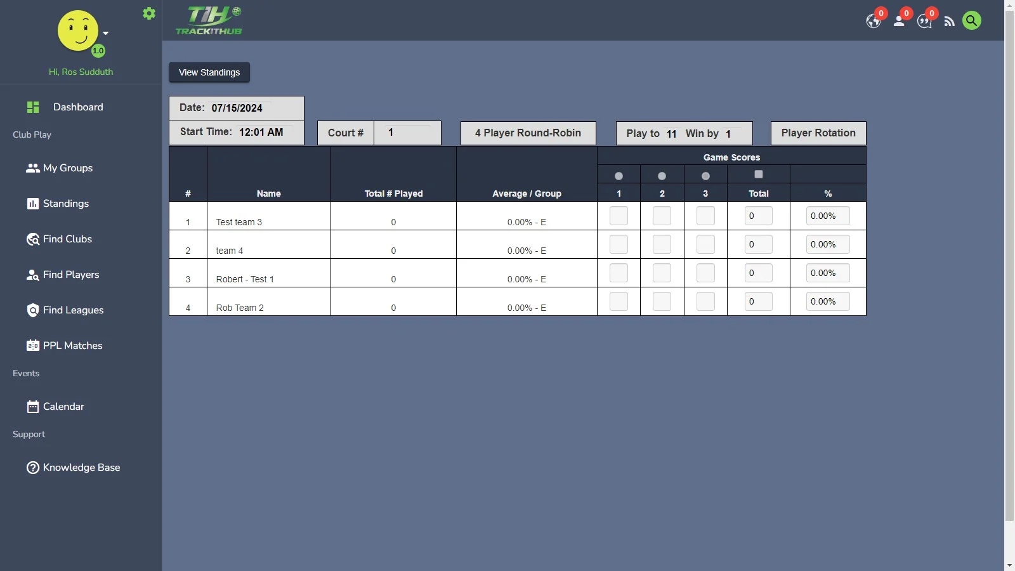Click game 2 score box for Test team 3
This screenshot has height=571, width=1015.
point(662,216)
